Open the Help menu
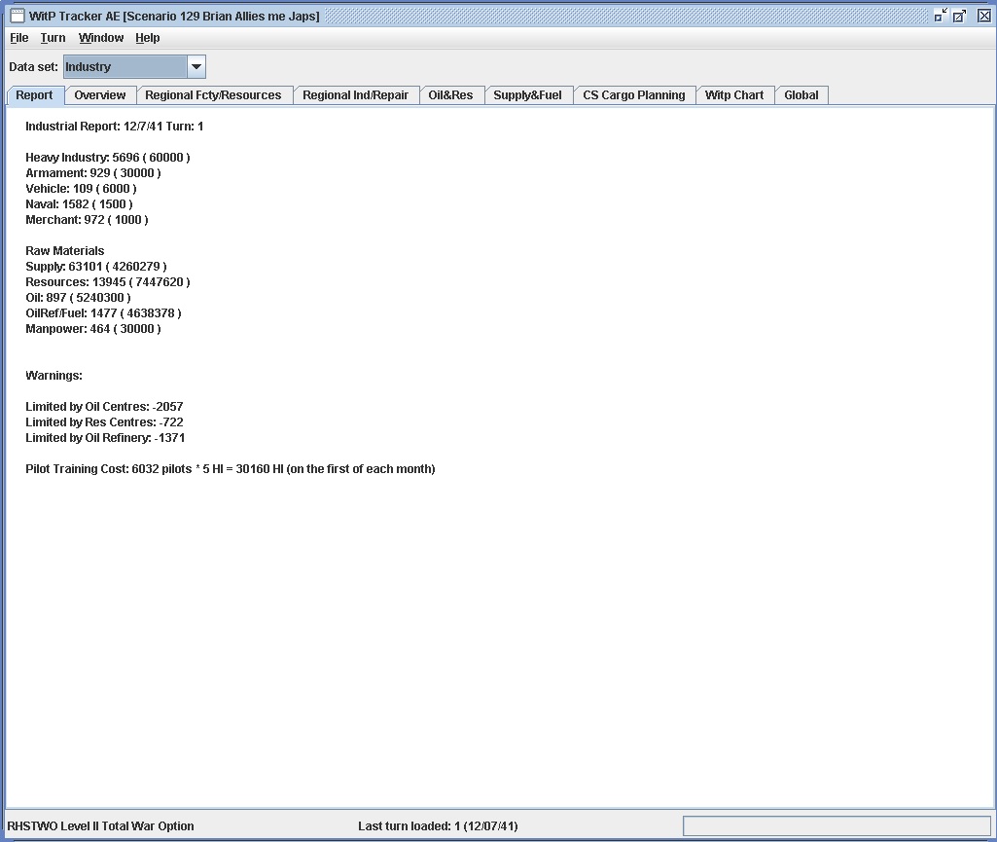This screenshot has width=997, height=842. point(148,38)
